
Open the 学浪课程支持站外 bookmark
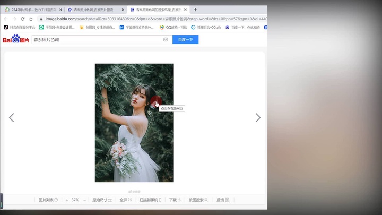(137, 27)
